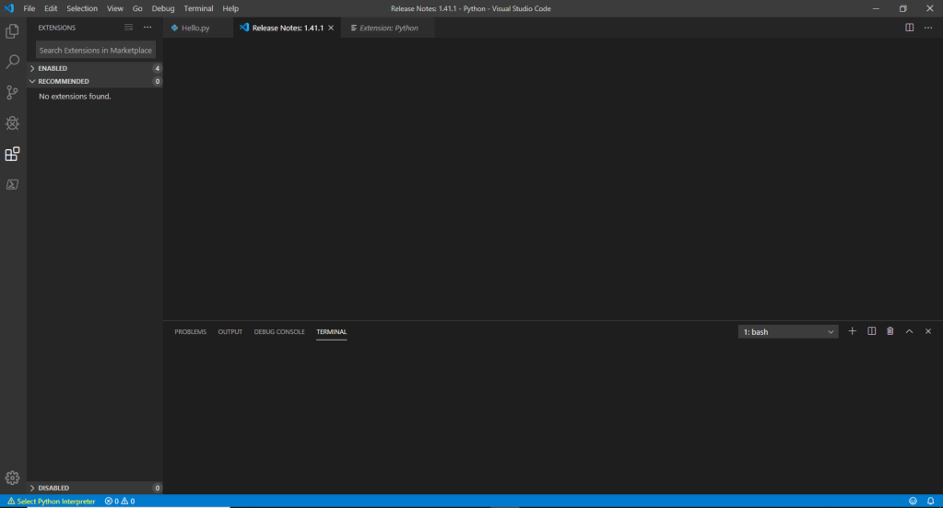Open the Terminal menu

click(x=198, y=8)
